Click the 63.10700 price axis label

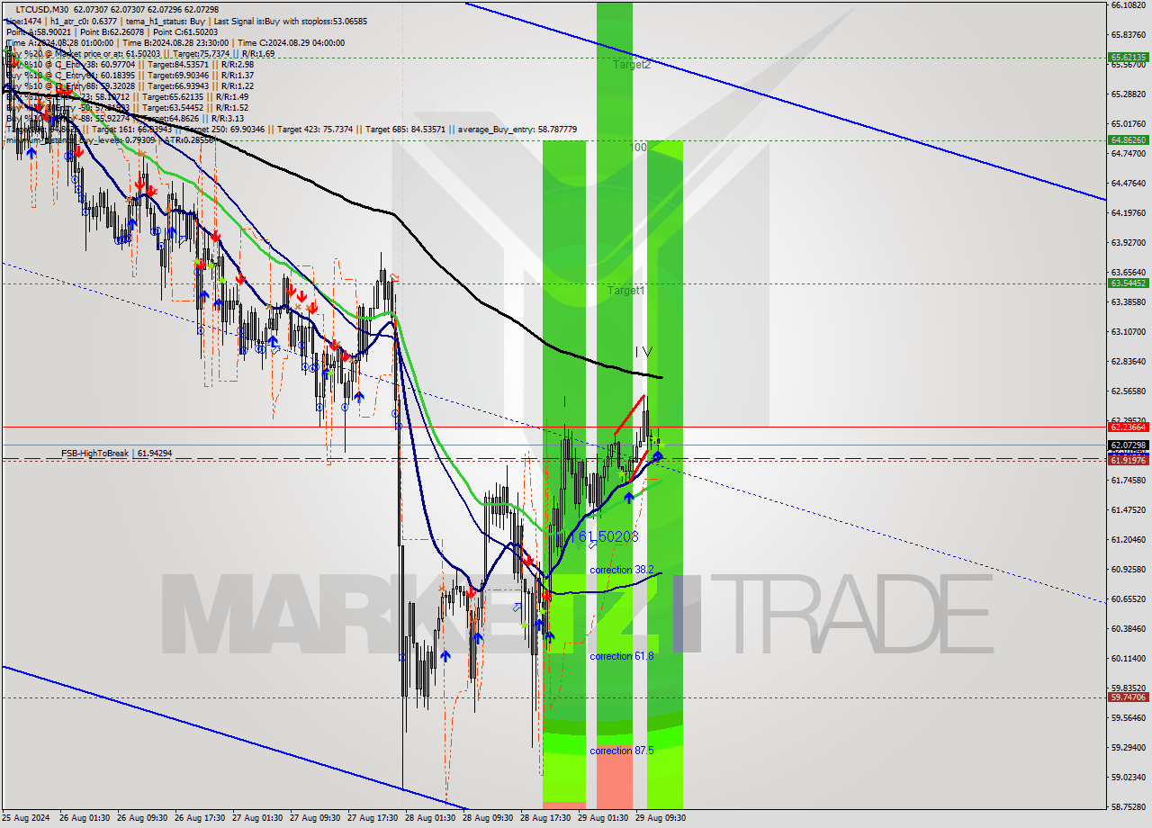click(1128, 332)
